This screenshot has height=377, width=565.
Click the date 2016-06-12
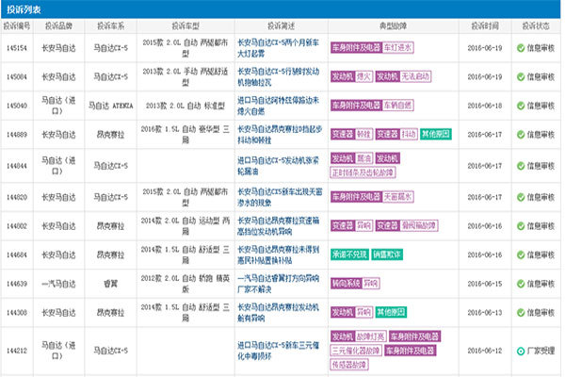click(x=485, y=351)
